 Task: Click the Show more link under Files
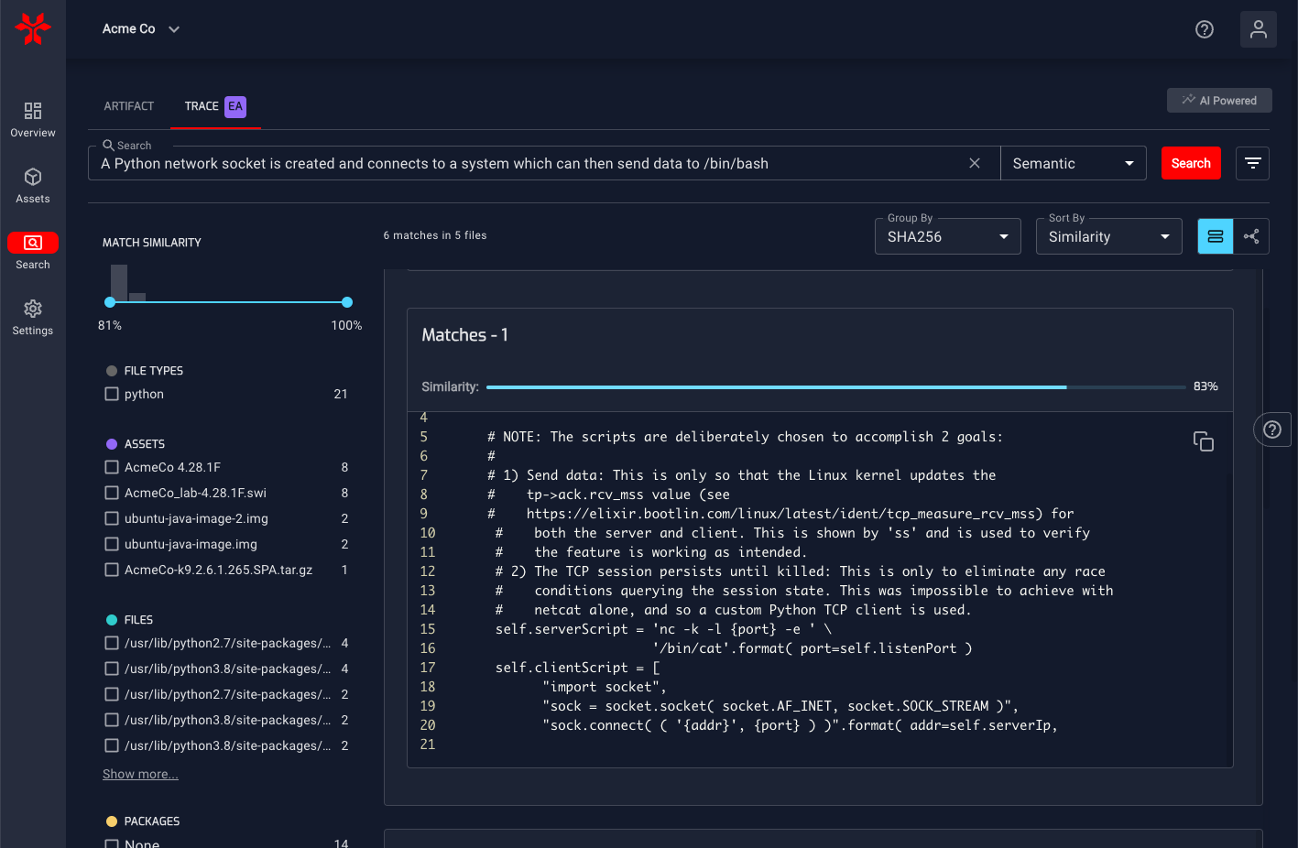click(x=139, y=774)
